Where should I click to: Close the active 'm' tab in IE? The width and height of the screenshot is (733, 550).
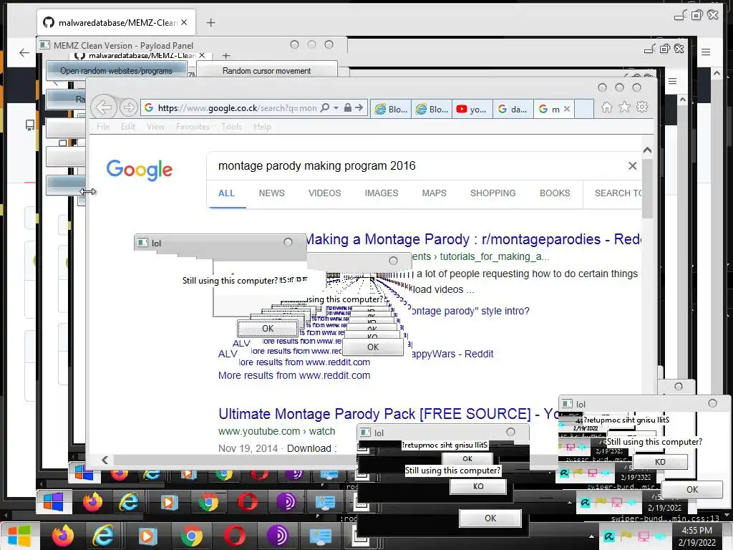click(567, 109)
